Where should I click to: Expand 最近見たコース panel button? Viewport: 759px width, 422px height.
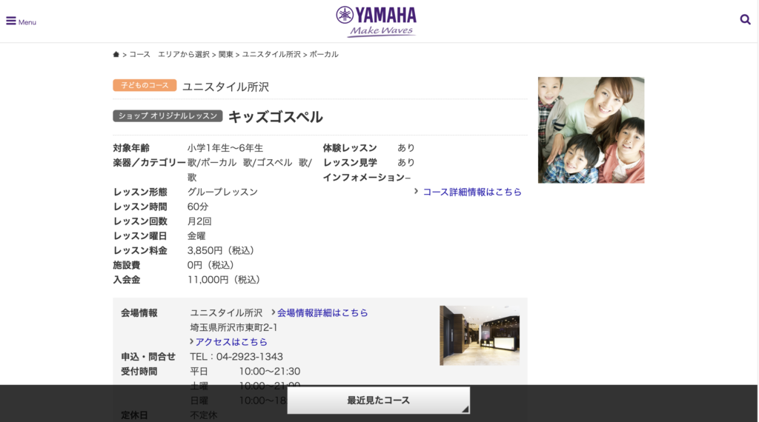pos(379,401)
